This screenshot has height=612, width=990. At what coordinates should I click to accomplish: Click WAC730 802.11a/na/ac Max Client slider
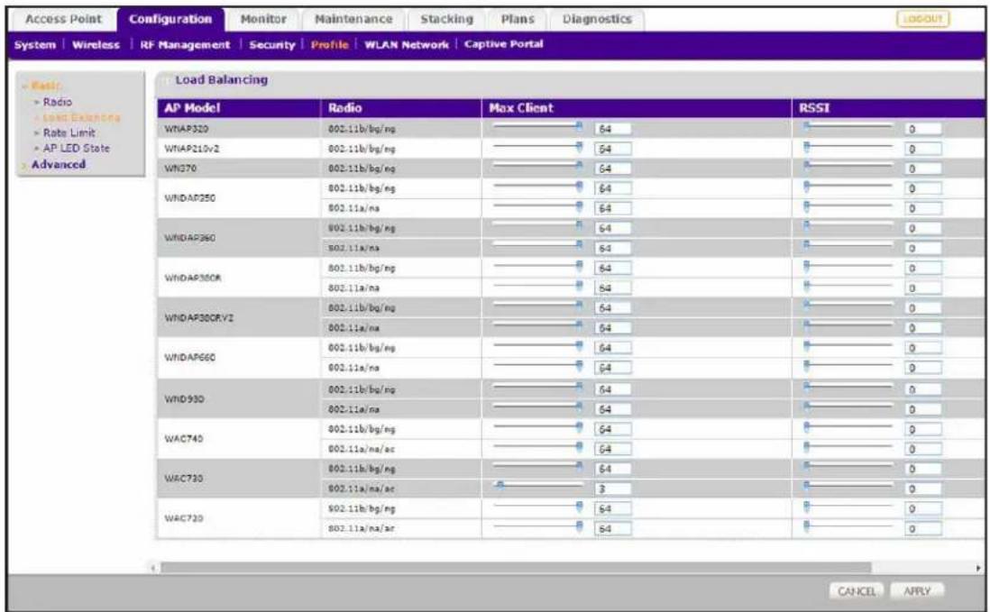[538, 486]
